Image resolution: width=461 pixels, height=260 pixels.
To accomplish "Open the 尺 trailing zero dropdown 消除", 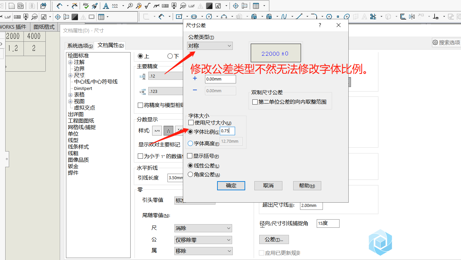I will tap(203, 228).
